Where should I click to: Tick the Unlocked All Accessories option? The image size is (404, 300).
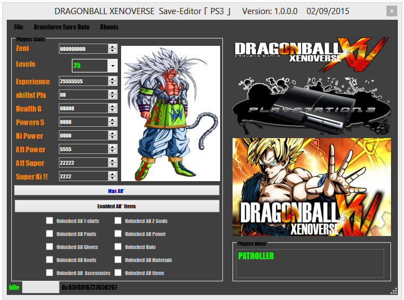tap(50, 273)
